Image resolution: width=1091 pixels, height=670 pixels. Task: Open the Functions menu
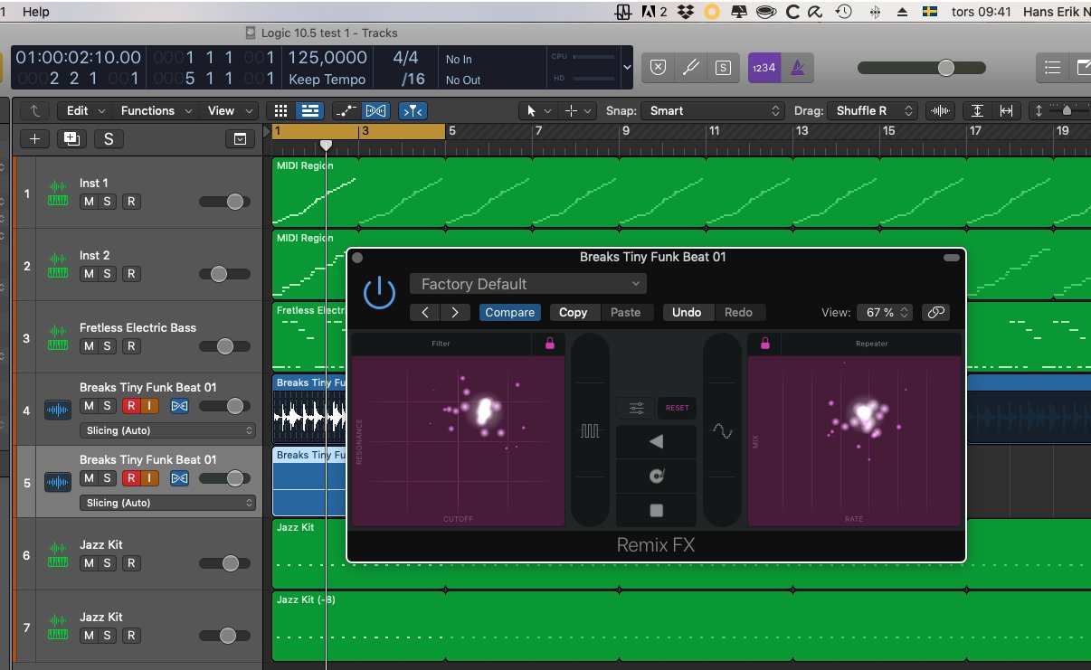(x=156, y=110)
